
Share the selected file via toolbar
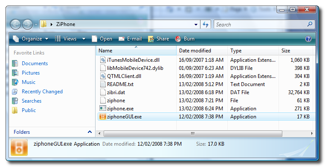pyautogui.click(x=159, y=39)
